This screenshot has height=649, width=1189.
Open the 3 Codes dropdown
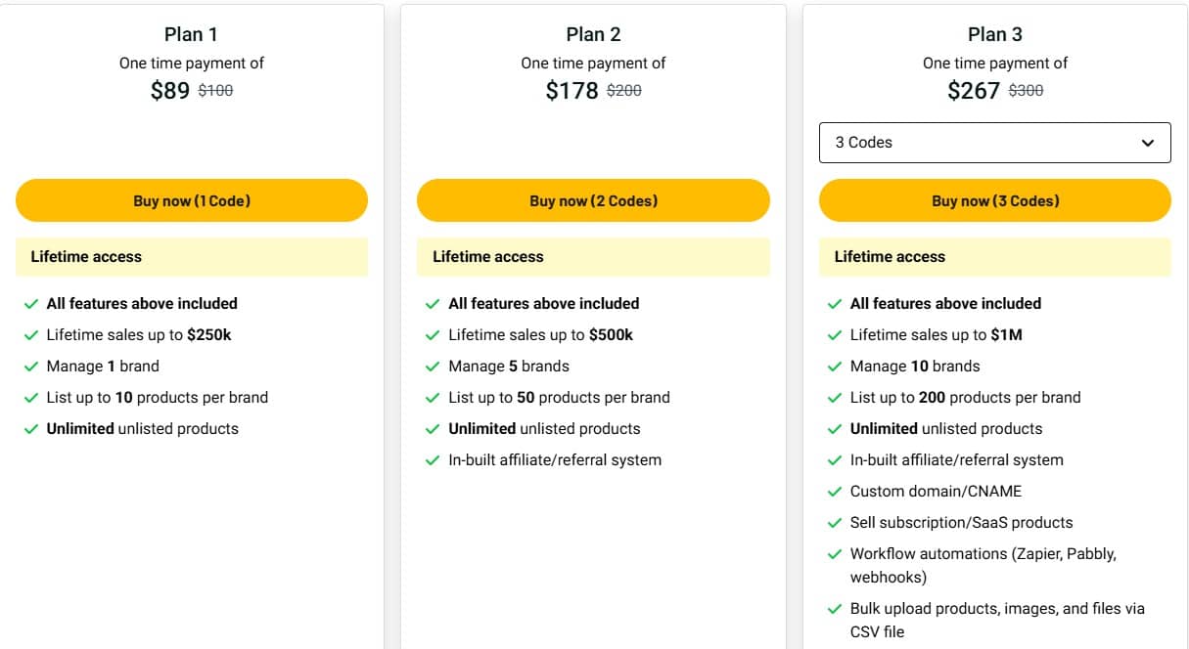994,143
